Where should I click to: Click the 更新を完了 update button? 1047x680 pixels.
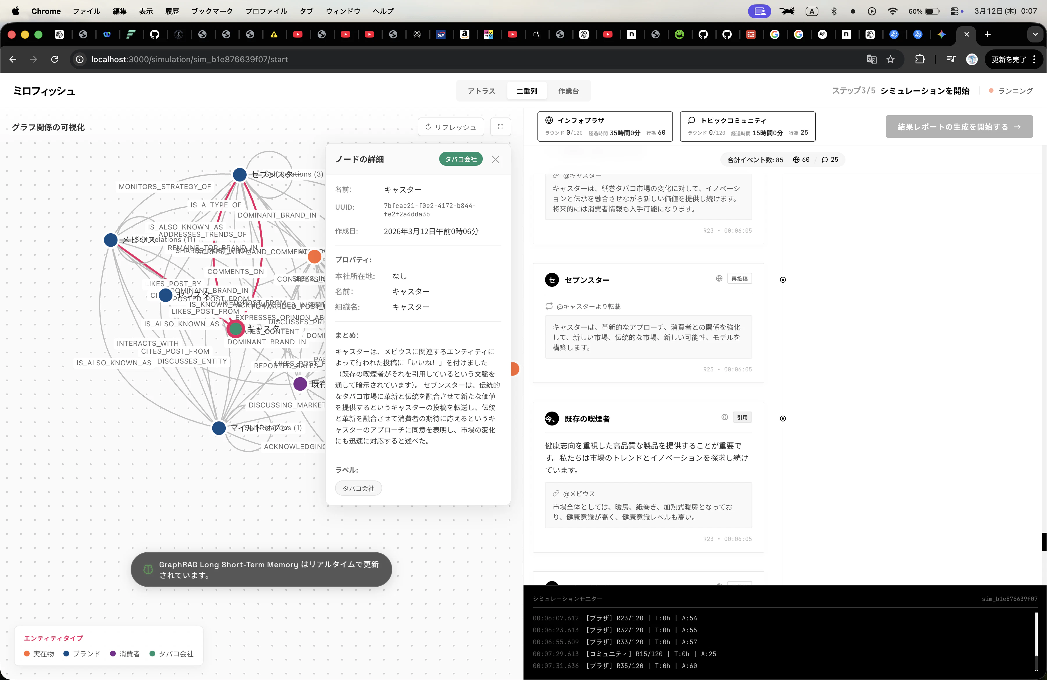point(1014,59)
